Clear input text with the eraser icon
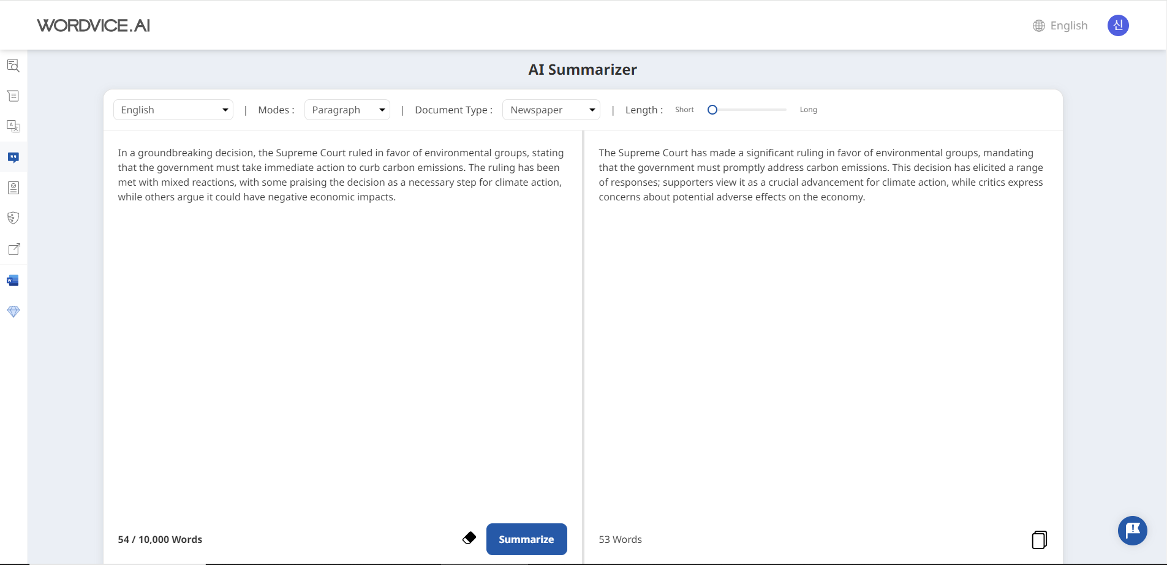The width and height of the screenshot is (1167, 565). (x=469, y=537)
